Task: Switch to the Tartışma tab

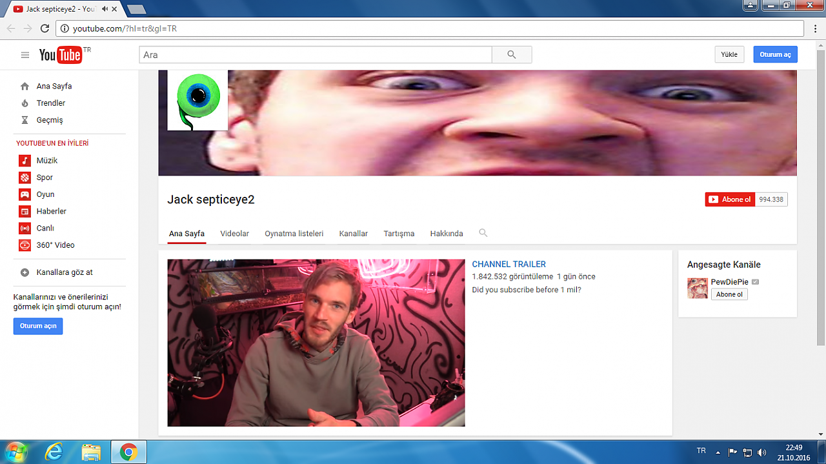Action: point(399,234)
